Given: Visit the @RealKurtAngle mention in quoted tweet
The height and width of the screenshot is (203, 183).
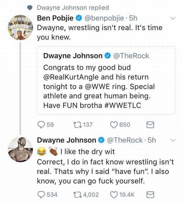Looking at the screenshot, I should (72, 77).
